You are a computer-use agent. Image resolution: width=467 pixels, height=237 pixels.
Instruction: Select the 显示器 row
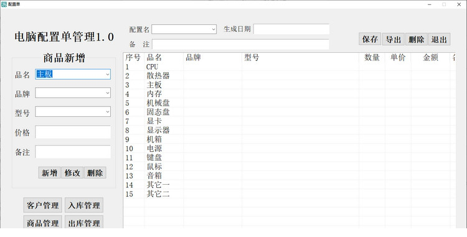(x=289, y=130)
